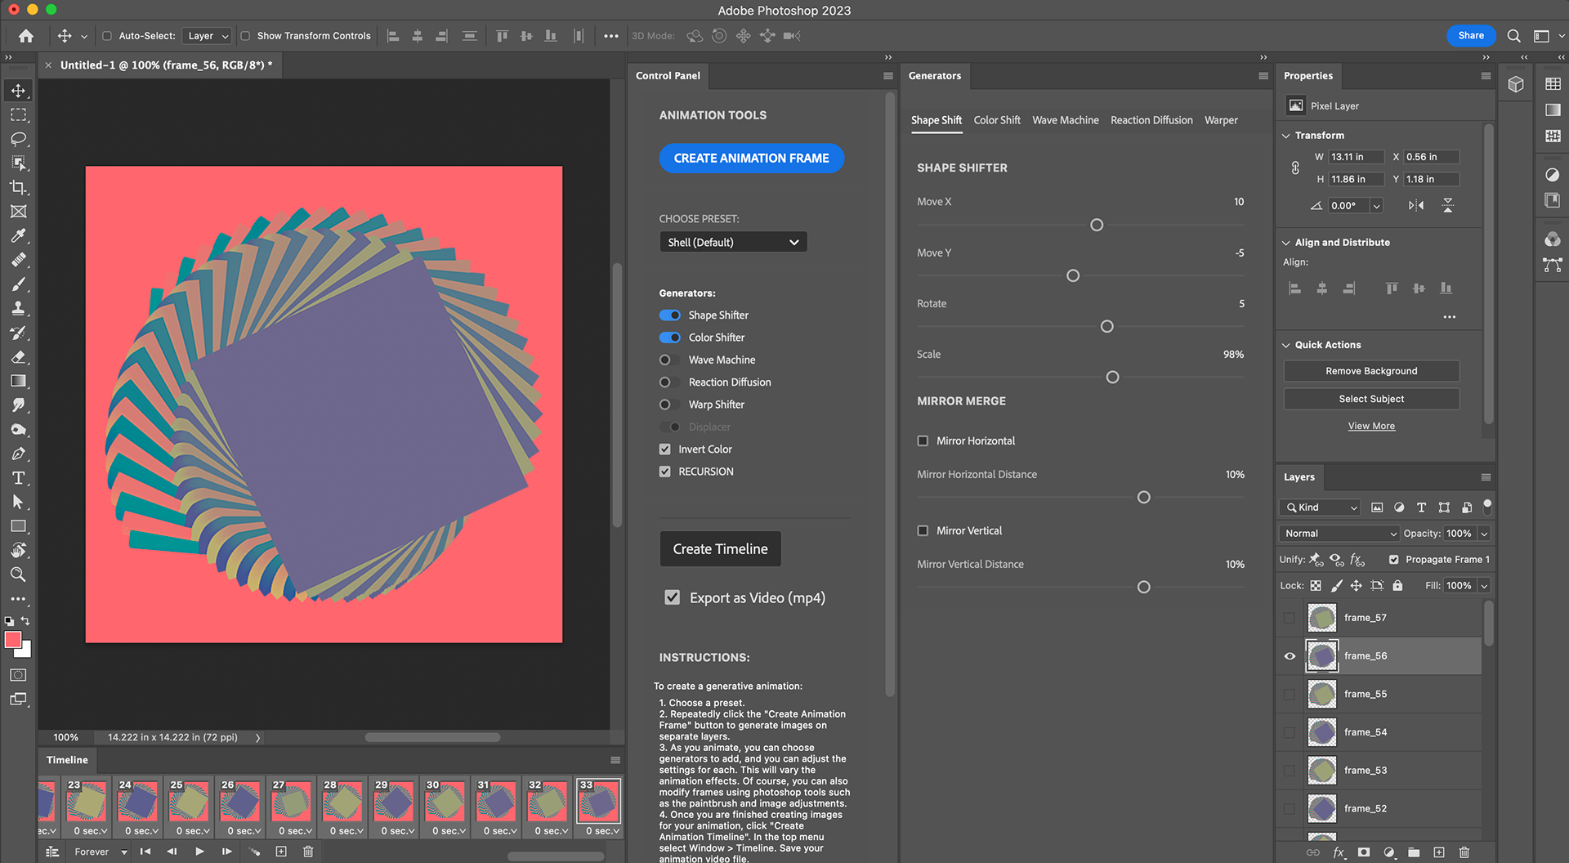Select the Clone Stamp tool
The width and height of the screenshot is (1569, 863).
pyautogui.click(x=18, y=309)
